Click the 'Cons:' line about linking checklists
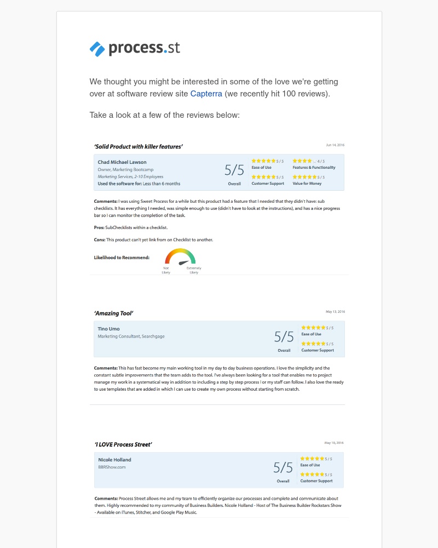 click(x=153, y=240)
